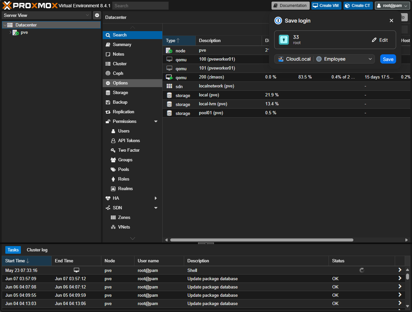Open the Cluster menu item
This screenshot has height=312, width=412.
[132, 64]
